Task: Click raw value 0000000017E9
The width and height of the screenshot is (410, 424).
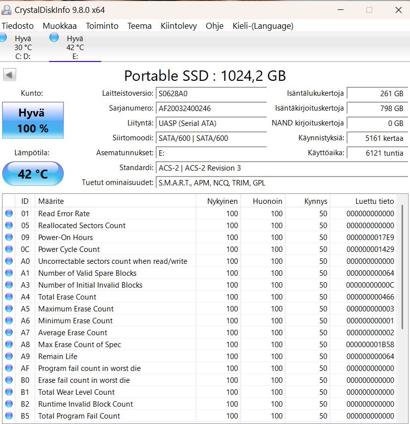Action: pyautogui.click(x=370, y=238)
